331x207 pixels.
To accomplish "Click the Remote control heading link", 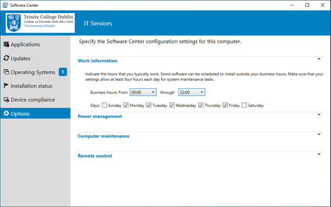I will click(x=95, y=156).
